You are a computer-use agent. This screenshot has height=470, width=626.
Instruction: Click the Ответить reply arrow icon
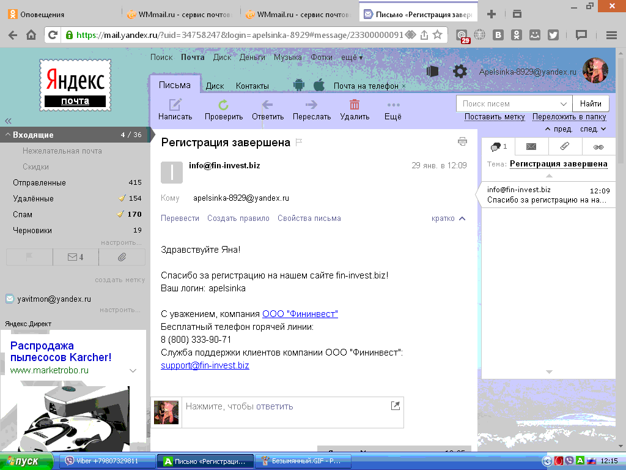(x=268, y=105)
